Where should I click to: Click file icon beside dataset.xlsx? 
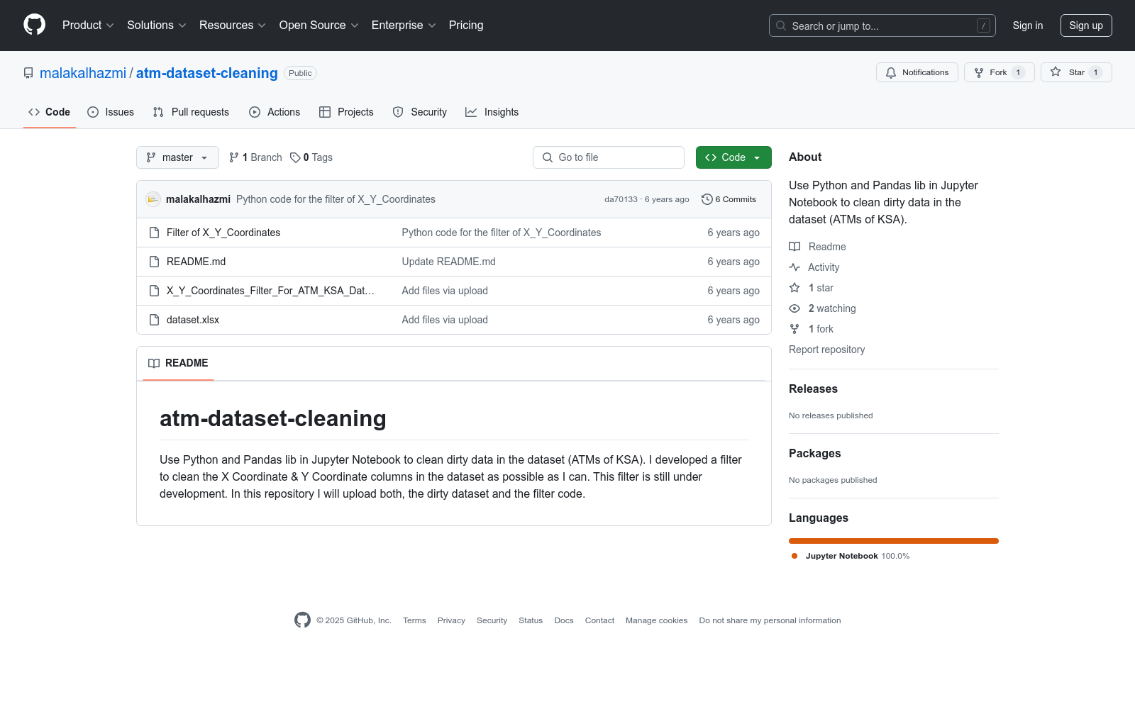(x=154, y=320)
